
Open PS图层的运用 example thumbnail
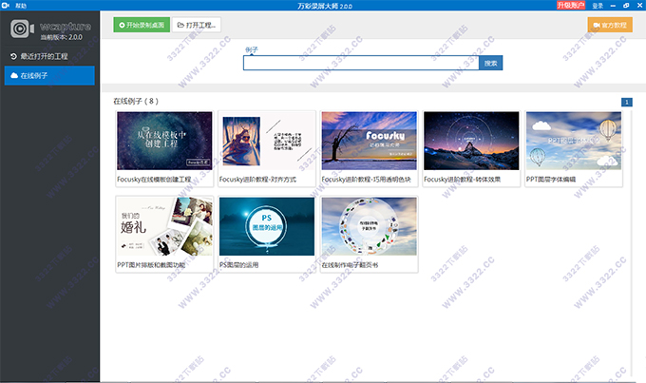[x=267, y=226]
